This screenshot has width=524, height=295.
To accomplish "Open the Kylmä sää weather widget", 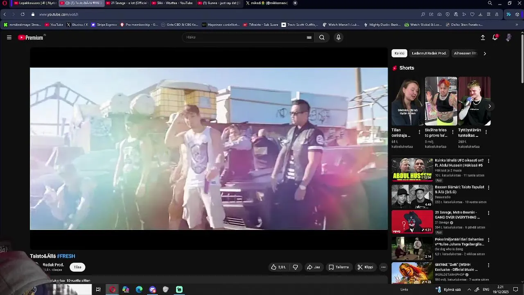I will coord(449,289).
